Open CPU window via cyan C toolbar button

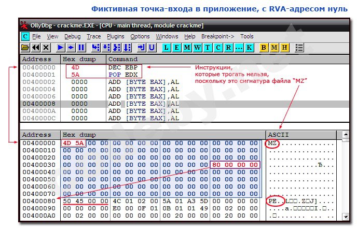218,48
